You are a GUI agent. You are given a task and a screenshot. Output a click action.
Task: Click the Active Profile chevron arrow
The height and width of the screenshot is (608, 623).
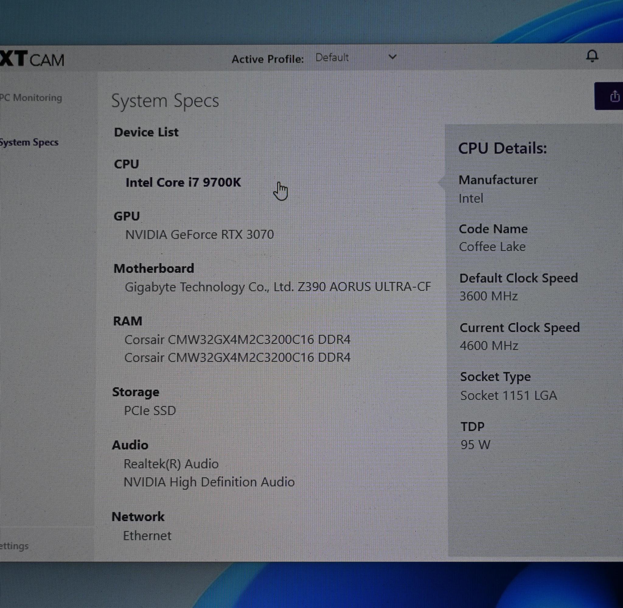tap(392, 57)
